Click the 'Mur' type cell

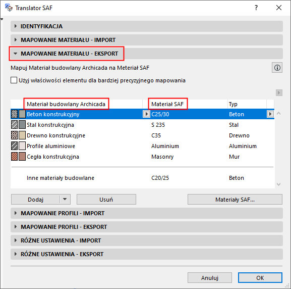234,157
